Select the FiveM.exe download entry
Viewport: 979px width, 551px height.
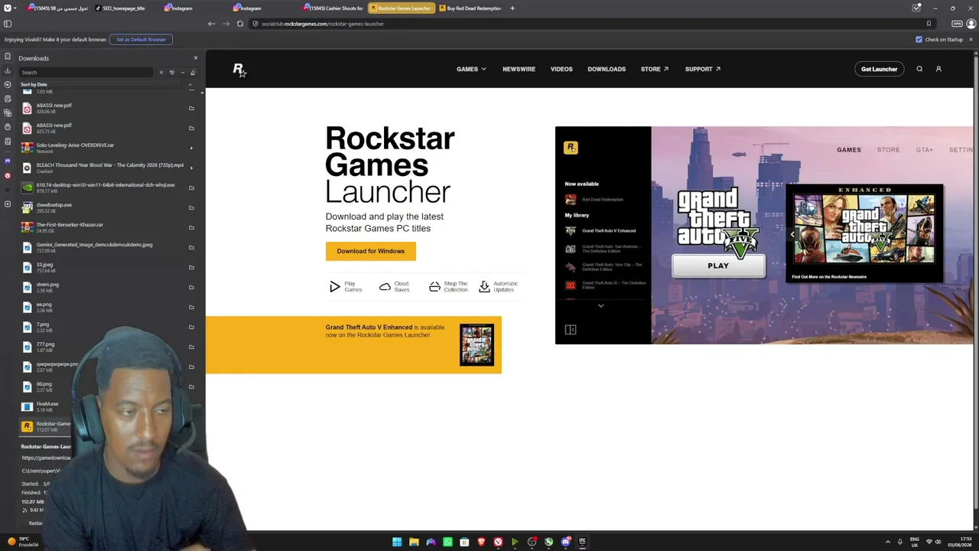click(107, 406)
